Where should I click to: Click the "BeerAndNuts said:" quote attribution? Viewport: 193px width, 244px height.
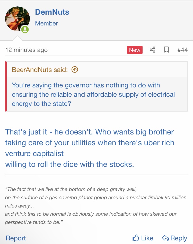tap(40, 69)
